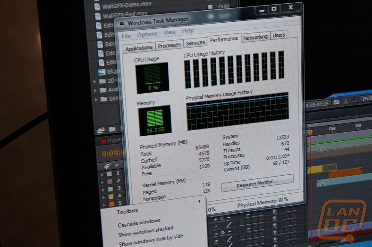Click layer 4 yellow label color swatch
The height and width of the screenshot is (247, 372).
click(x=111, y=196)
